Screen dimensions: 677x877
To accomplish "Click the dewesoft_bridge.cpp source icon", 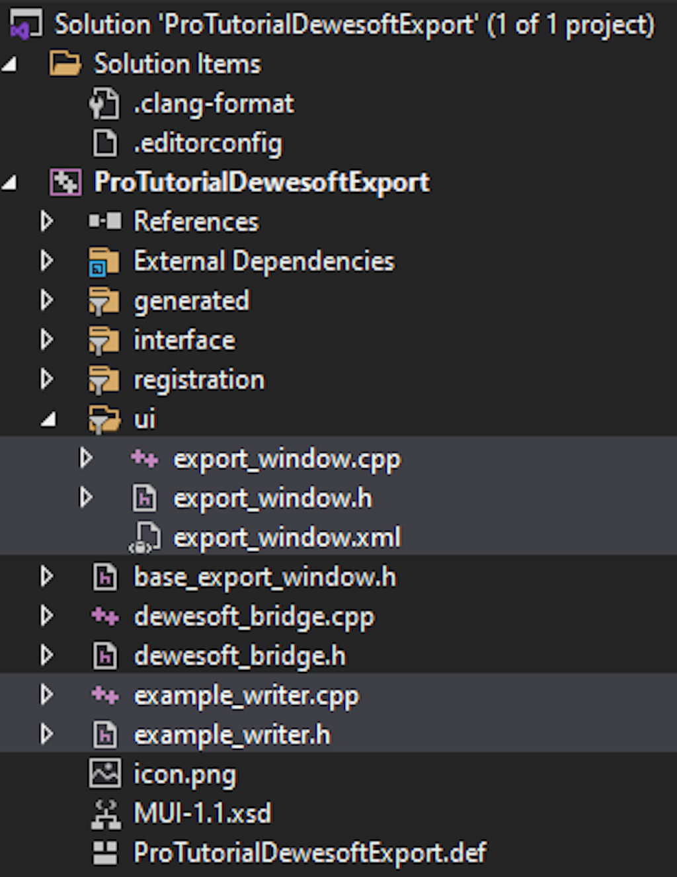I will (105, 616).
